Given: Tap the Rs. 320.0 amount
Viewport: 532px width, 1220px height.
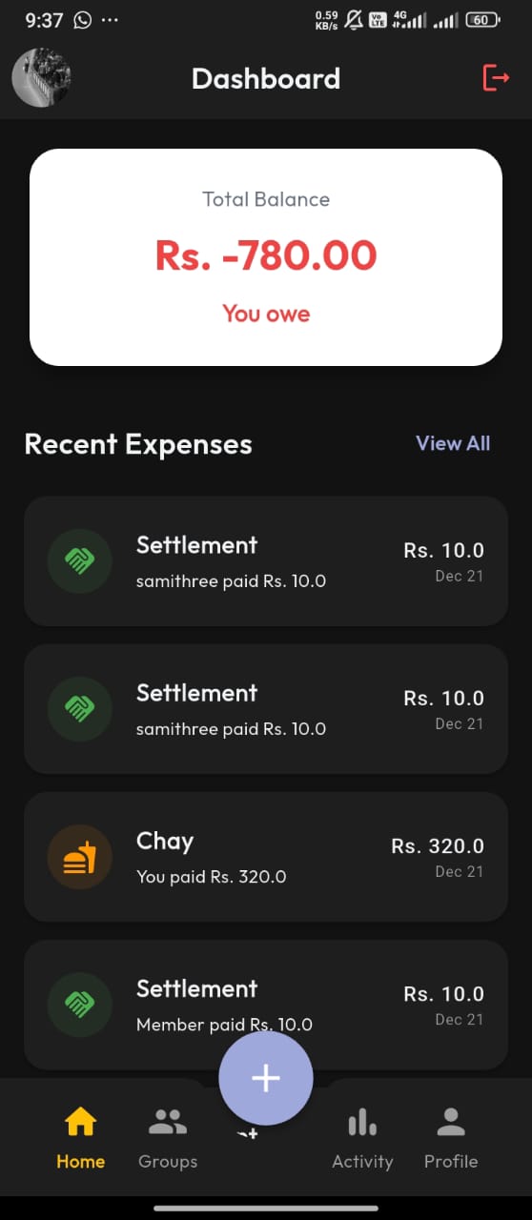Looking at the screenshot, I should (438, 845).
